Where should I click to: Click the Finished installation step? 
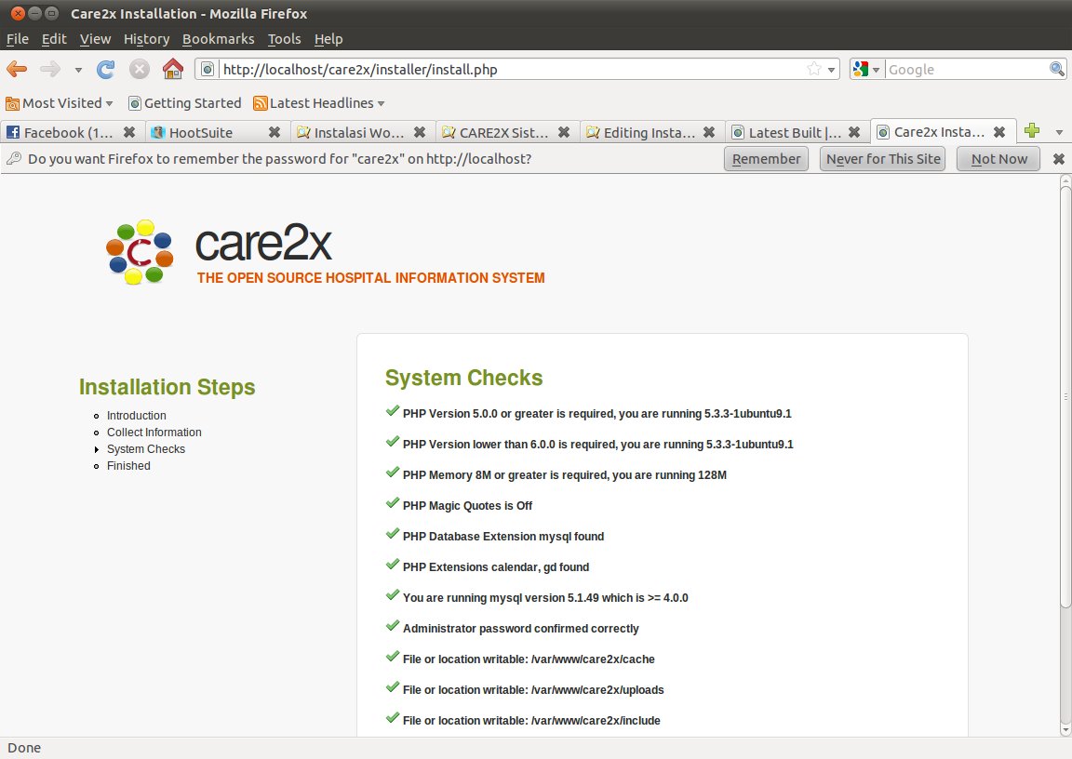coord(128,466)
